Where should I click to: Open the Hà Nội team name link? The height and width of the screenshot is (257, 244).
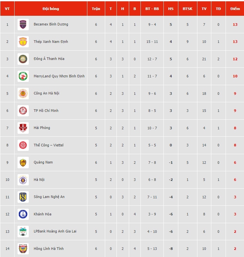(39, 180)
